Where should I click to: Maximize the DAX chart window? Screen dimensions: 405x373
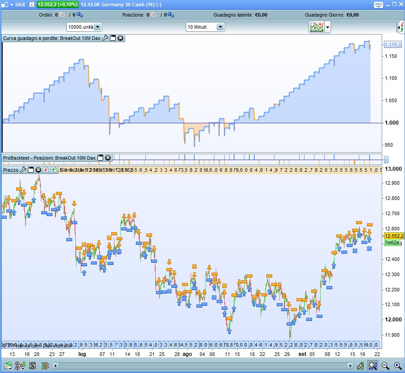pos(394,4)
